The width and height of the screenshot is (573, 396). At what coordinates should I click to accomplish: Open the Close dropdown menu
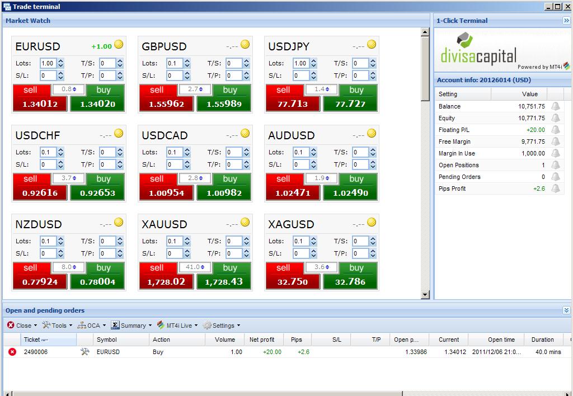click(x=22, y=326)
